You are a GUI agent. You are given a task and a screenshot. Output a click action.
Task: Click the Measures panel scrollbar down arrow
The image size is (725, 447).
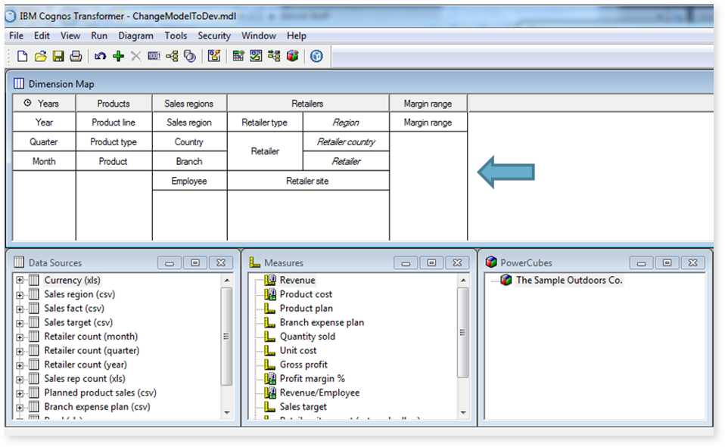(463, 413)
